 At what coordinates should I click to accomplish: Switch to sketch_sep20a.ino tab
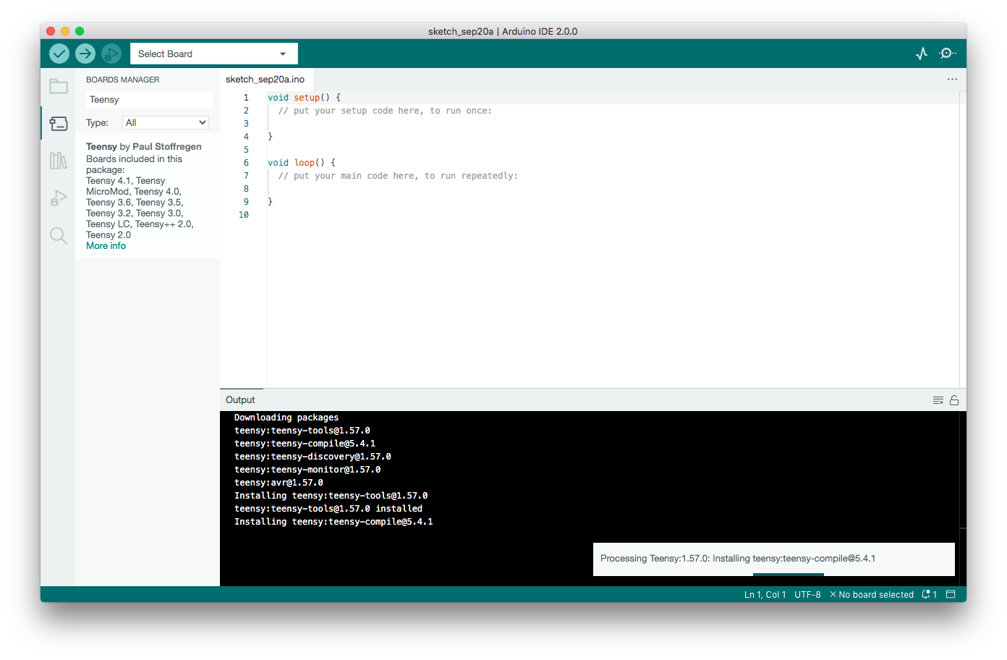[265, 80]
